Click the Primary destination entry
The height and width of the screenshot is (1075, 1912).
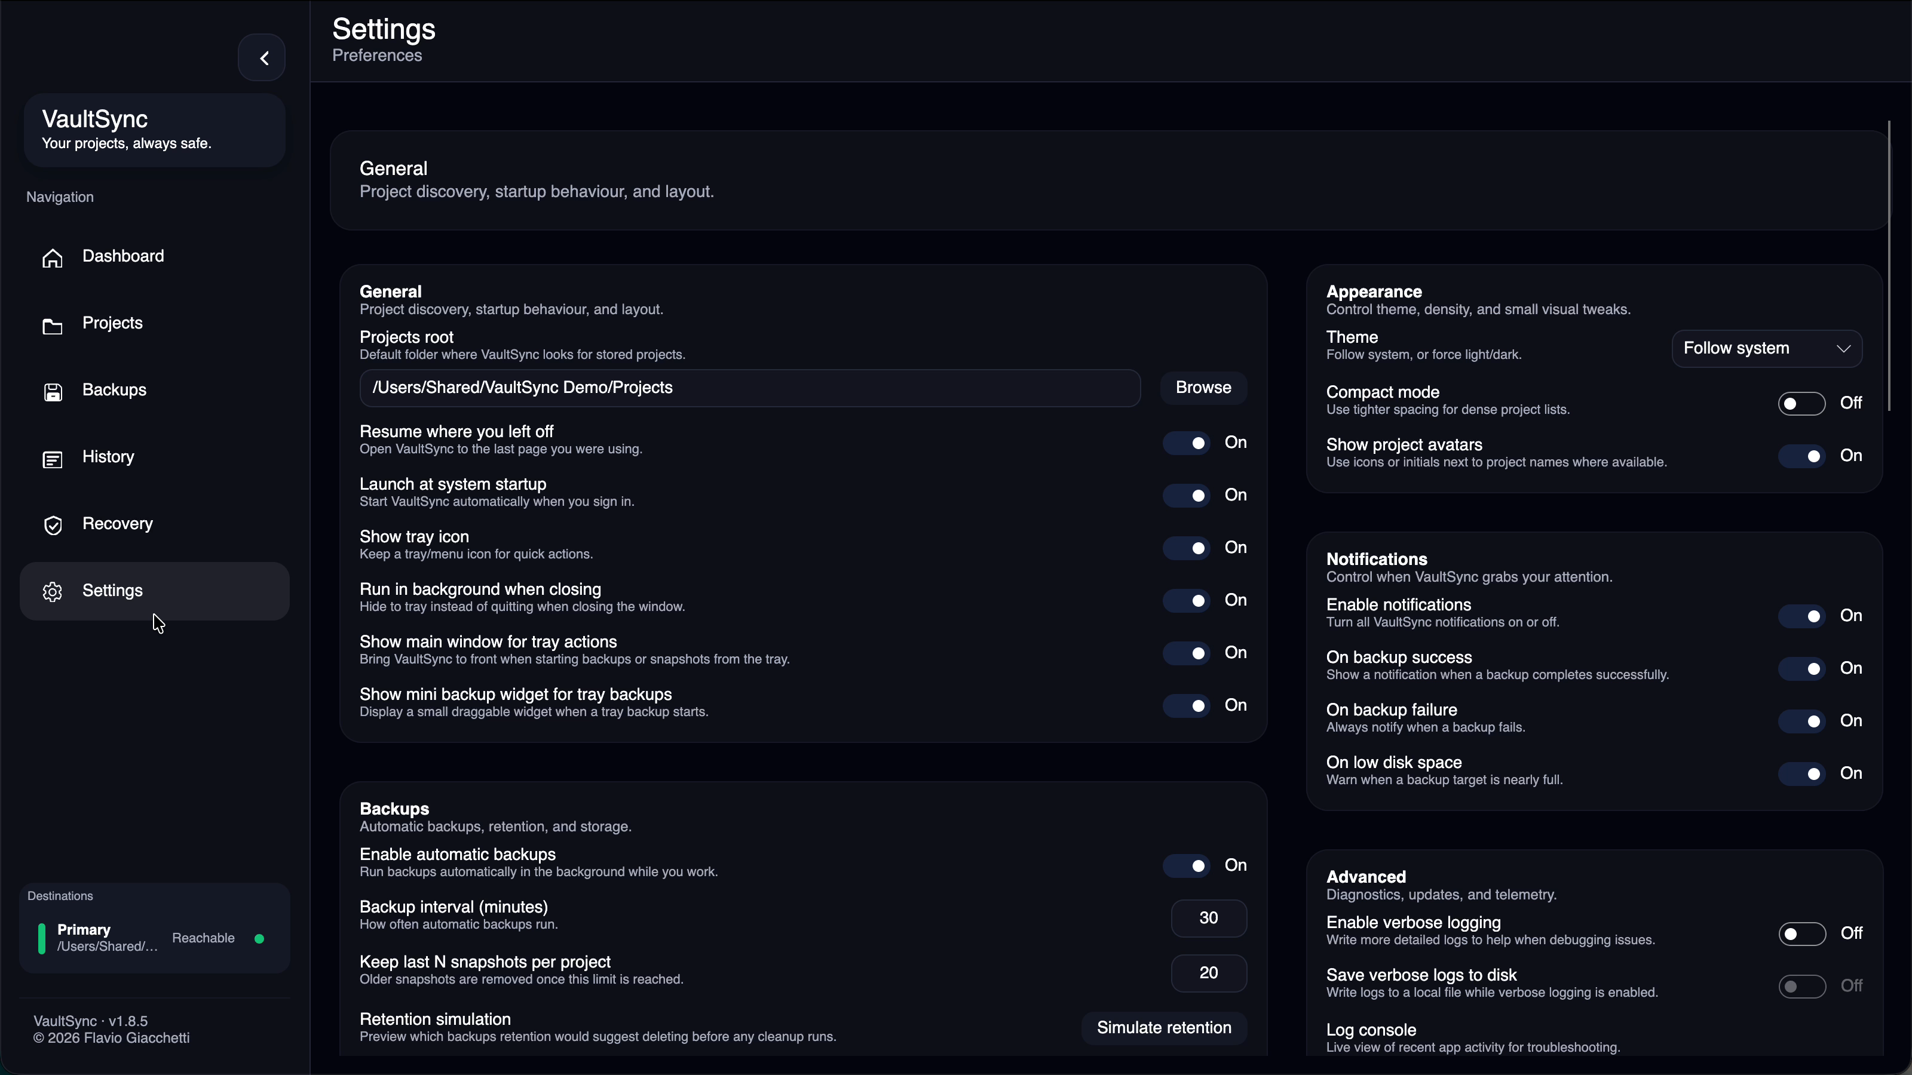pyautogui.click(x=154, y=938)
